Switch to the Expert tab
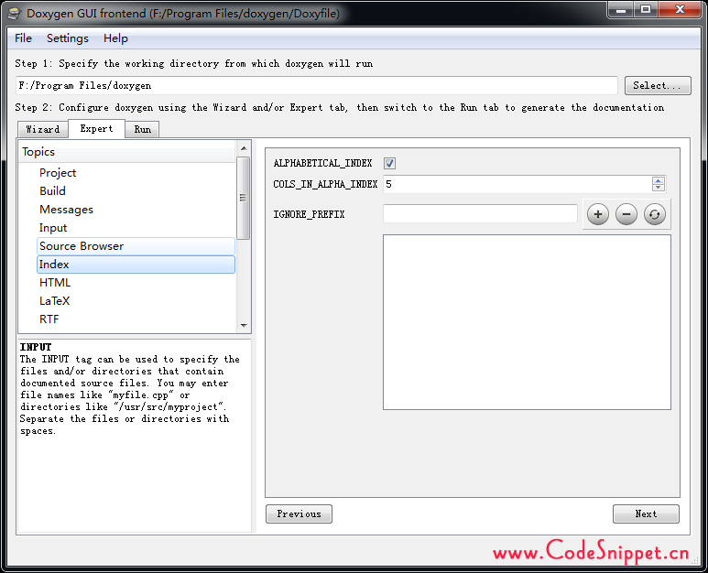The height and width of the screenshot is (573, 708). click(96, 128)
